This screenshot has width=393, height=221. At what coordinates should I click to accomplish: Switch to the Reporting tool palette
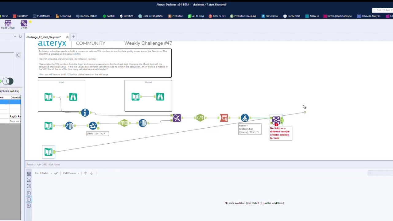pyautogui.click(x=63, y=16)
